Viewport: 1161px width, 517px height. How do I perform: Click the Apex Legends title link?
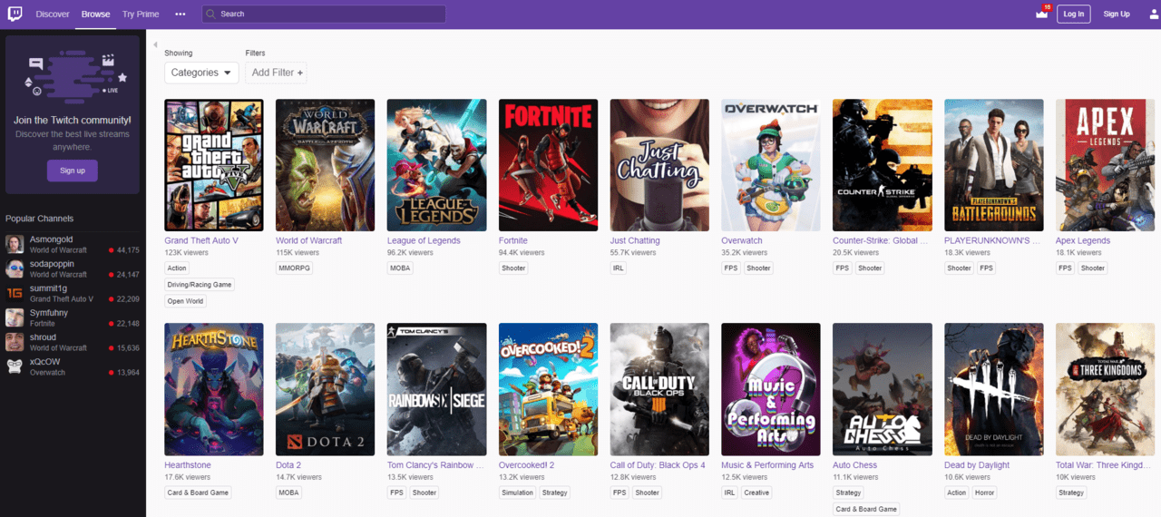(1083, 240)
